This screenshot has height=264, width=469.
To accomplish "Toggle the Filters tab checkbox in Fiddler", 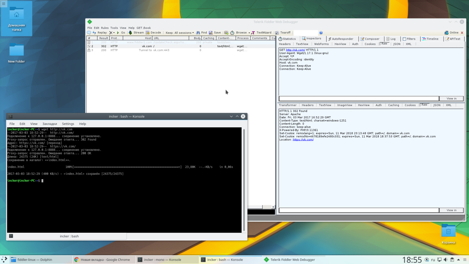I will pos(404,39).
